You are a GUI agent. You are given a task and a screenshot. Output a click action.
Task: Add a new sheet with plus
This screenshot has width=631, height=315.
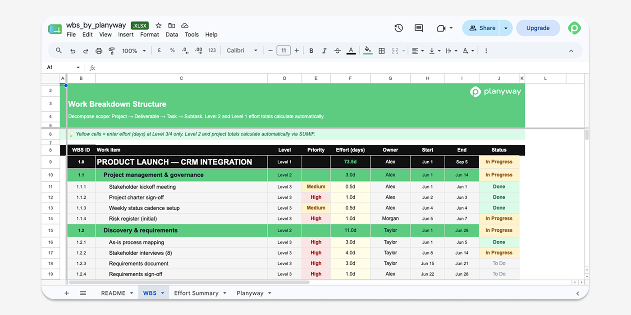[67, 293]
